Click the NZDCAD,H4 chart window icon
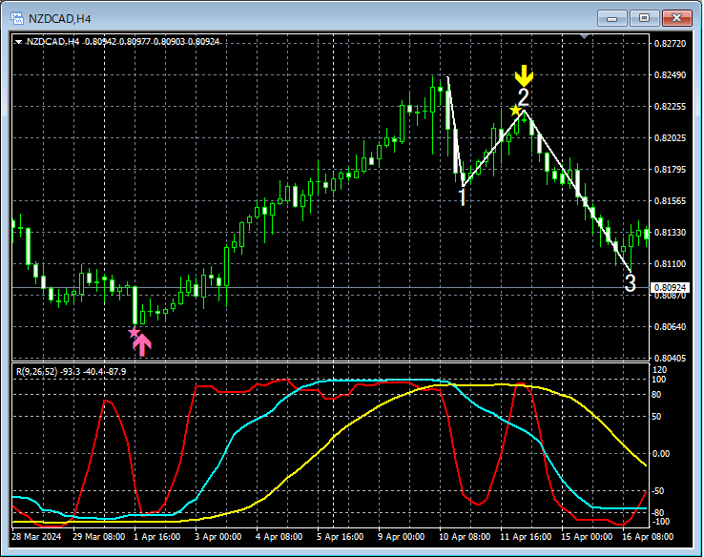Screen dimensions: 704x557 (x=17, y=18)
